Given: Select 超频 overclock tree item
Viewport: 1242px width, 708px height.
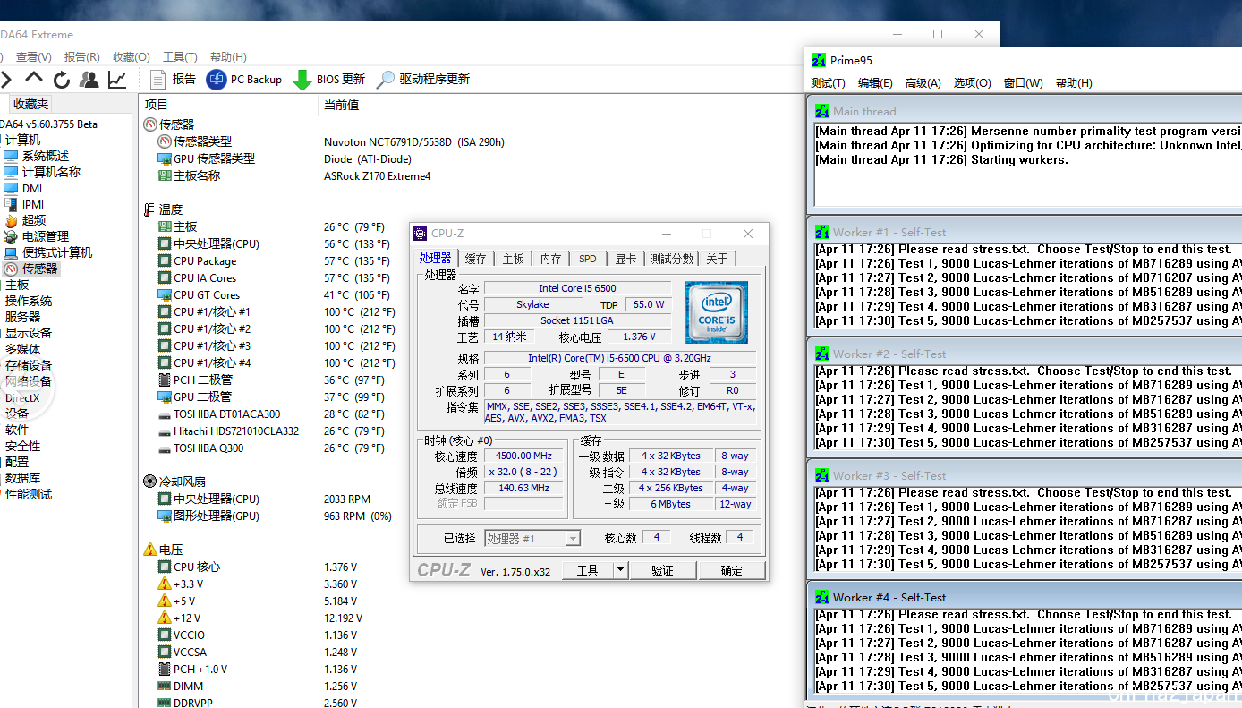Looking at the screenshot, I should [34, 220].
